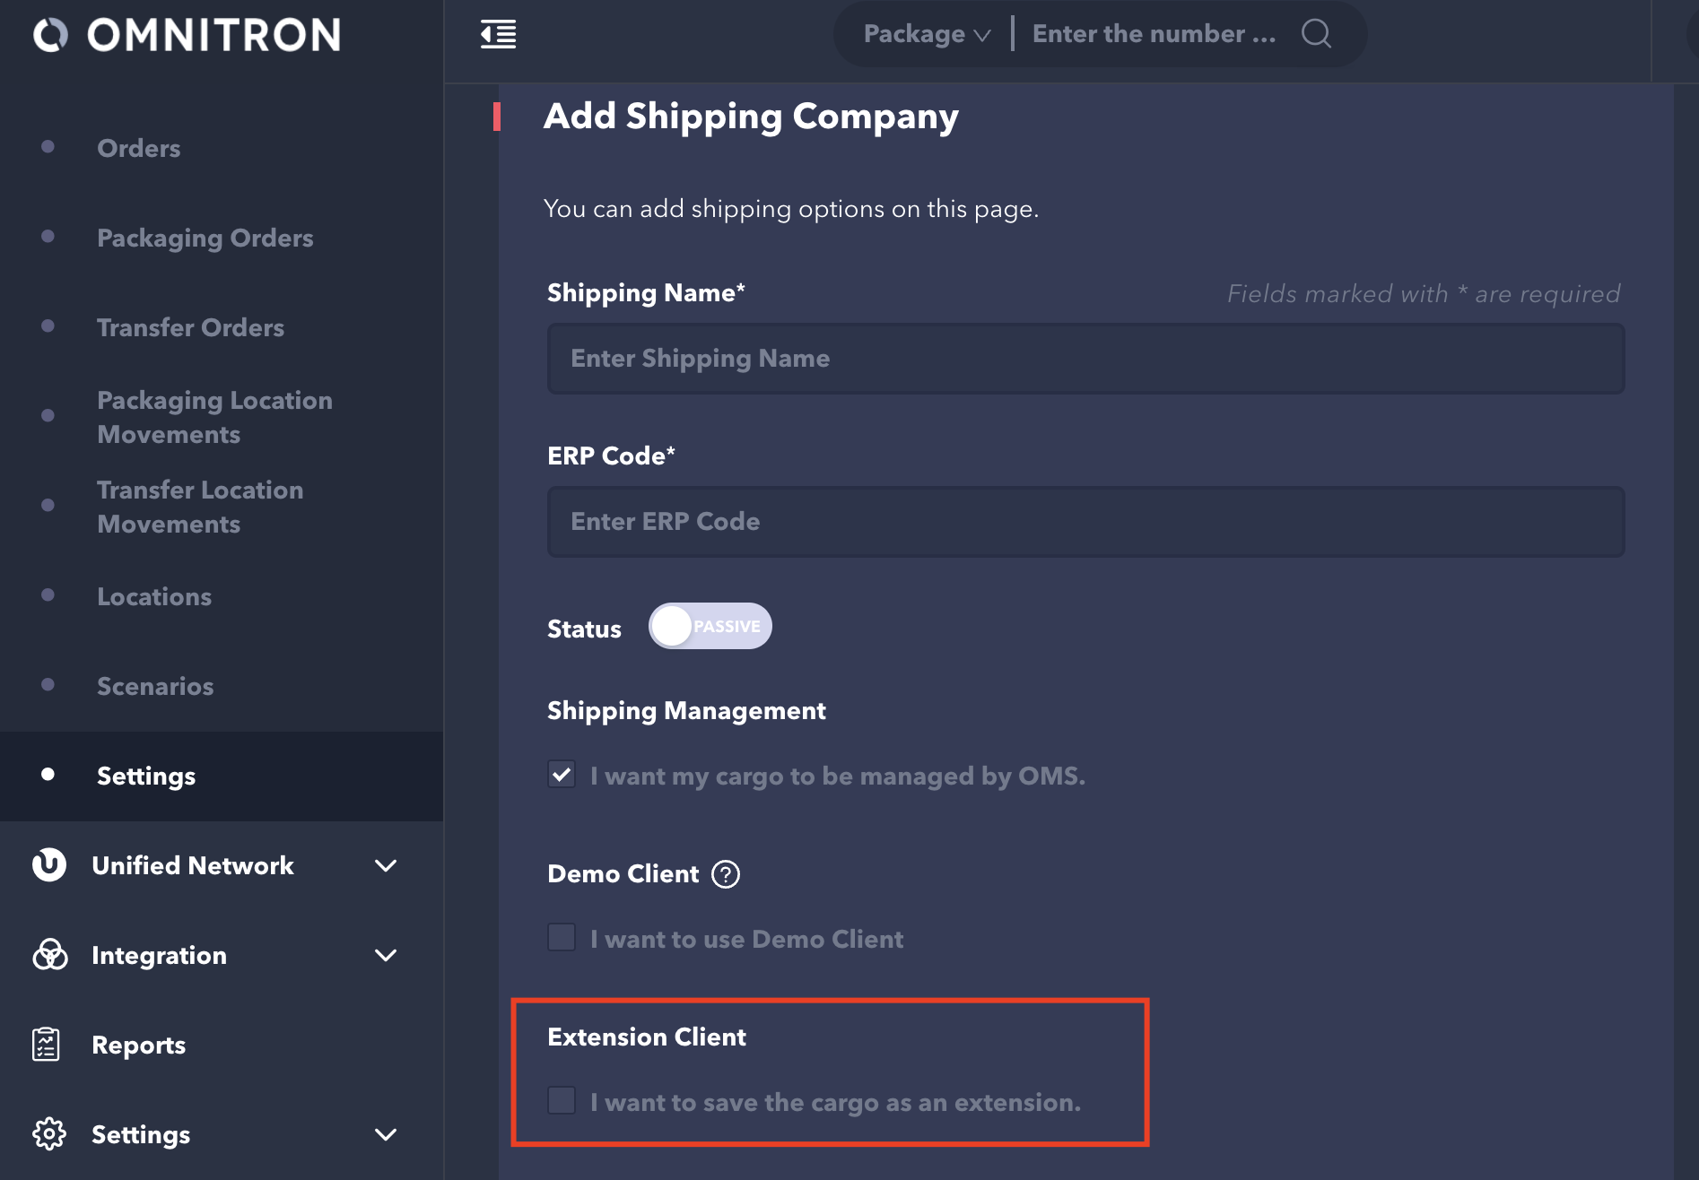Open the Demo Client help question icon

tap(725, 874)
